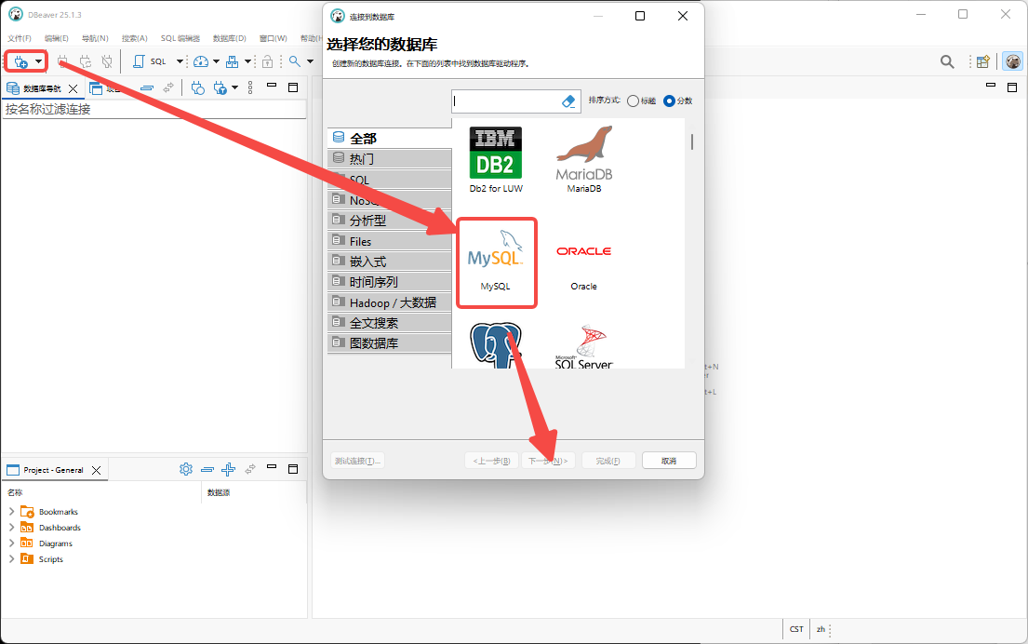Open the dashboard gauge icon

click(x=201, y=61)
